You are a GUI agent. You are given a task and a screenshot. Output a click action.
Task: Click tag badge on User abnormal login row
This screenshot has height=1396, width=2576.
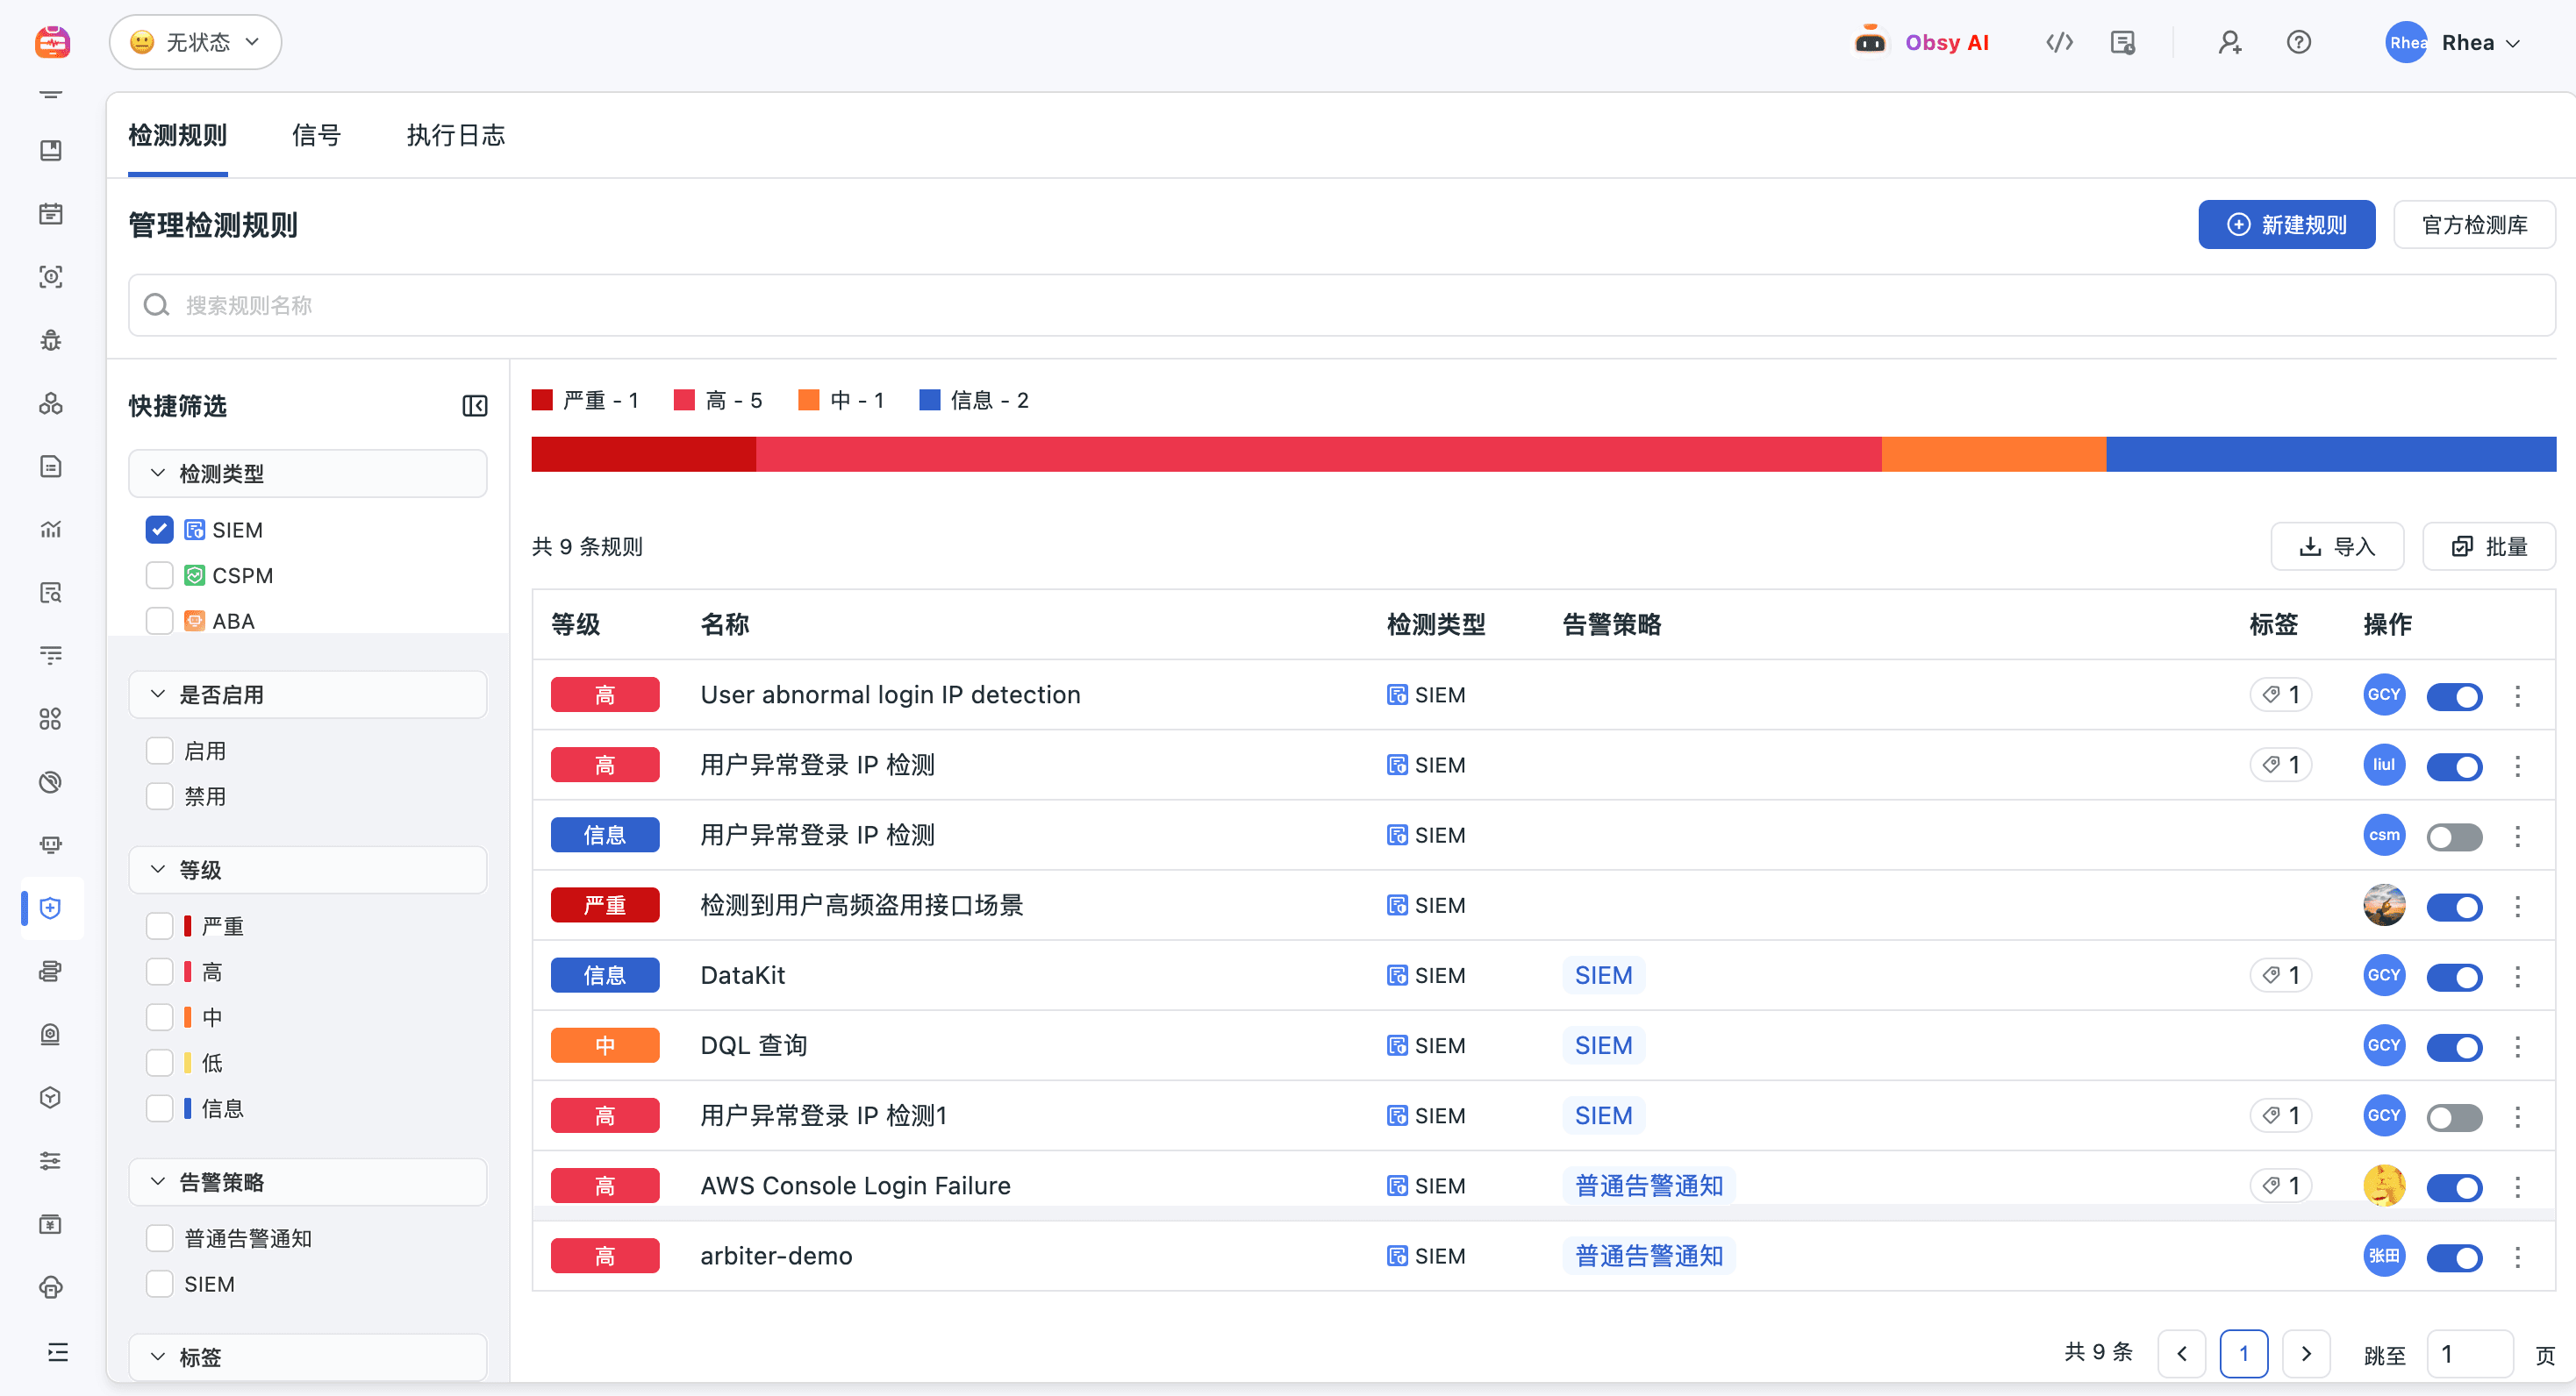[x=2281, y=694]
